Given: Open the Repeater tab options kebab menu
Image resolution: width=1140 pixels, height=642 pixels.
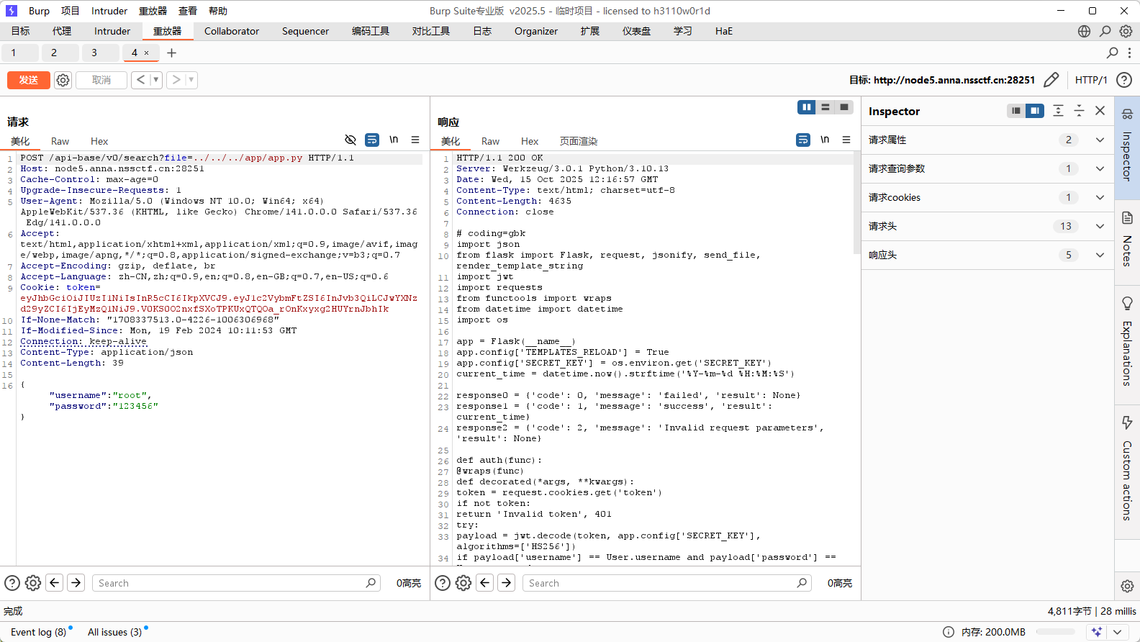Looking at the screenshot, I should click(1129, 53).
